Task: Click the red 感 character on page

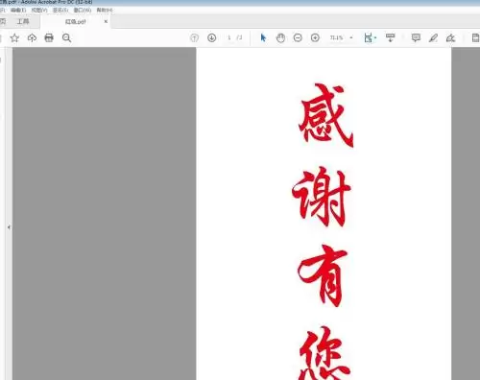Action: click(x=325, y=115)
